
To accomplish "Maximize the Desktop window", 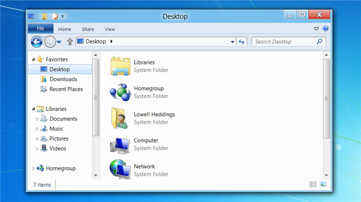I will tap(302, 15).
